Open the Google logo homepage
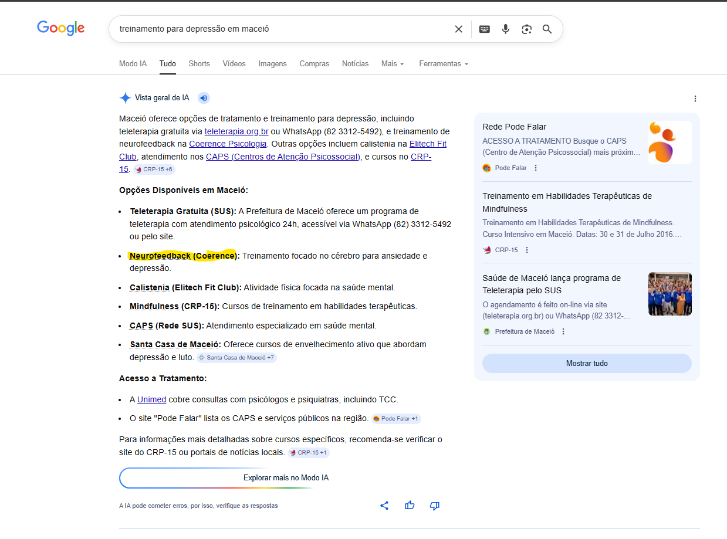Viewport: 727px width, 539px height. pyautogui.click(x=61, y=28)
